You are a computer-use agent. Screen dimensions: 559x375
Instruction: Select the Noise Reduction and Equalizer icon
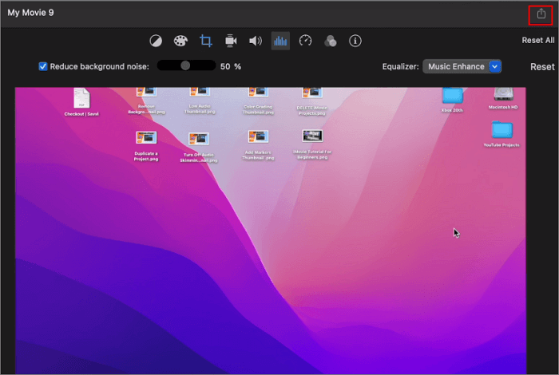[280, 41]
